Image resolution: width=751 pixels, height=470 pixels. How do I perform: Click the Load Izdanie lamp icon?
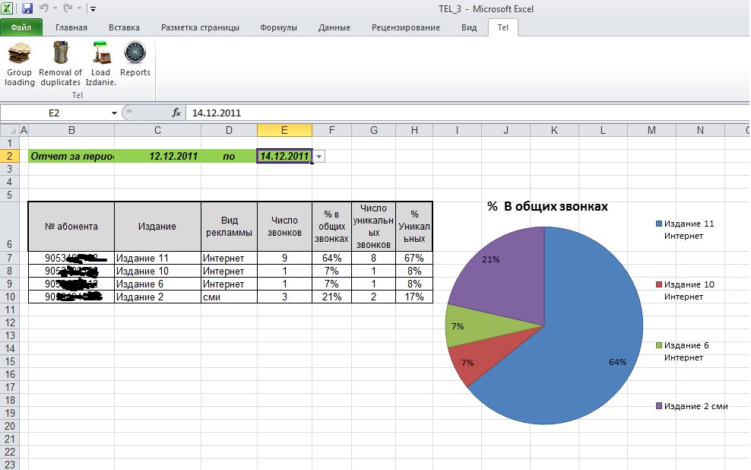coord(100,53)
